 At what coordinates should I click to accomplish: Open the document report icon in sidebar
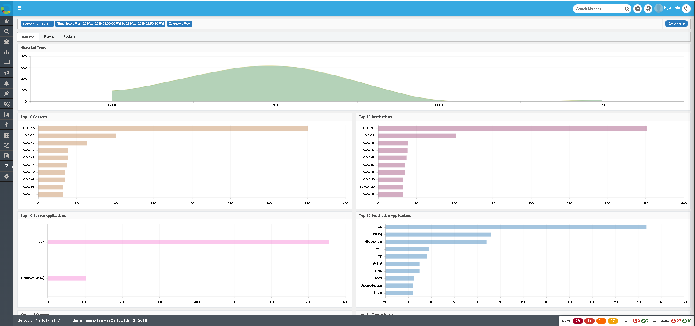(x=7, y=156)
